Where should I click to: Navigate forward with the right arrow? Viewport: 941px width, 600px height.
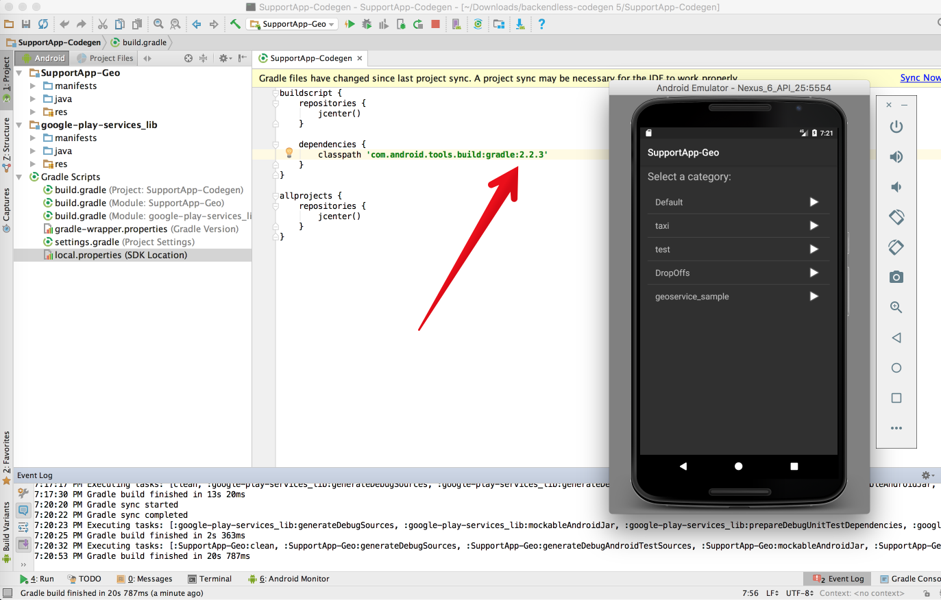point(214,24)
